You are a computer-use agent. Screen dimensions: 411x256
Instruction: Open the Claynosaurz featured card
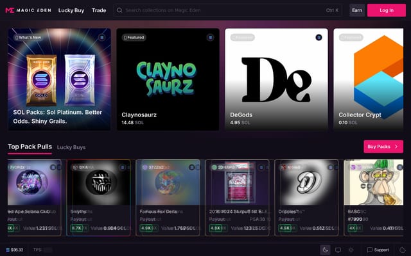click(x=168, y=79)
